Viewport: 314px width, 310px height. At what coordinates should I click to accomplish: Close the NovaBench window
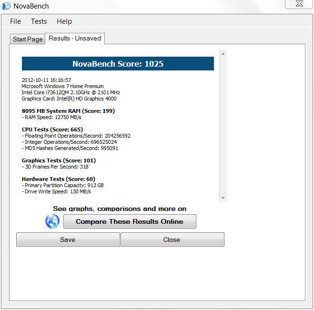(x=299, y=4)
